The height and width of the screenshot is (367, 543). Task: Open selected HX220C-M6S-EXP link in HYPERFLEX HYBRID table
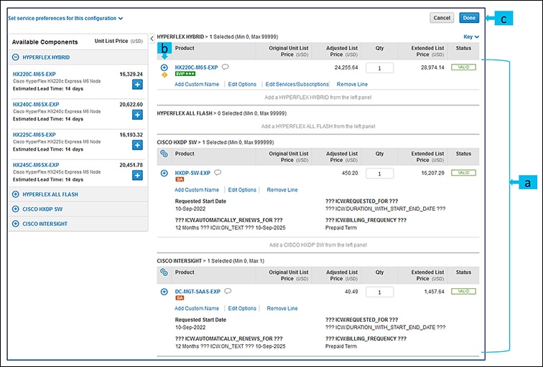pos(196,67)
